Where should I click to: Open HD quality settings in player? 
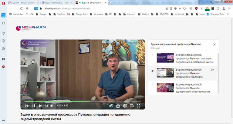pyautogui.click(x=125, y=106)
